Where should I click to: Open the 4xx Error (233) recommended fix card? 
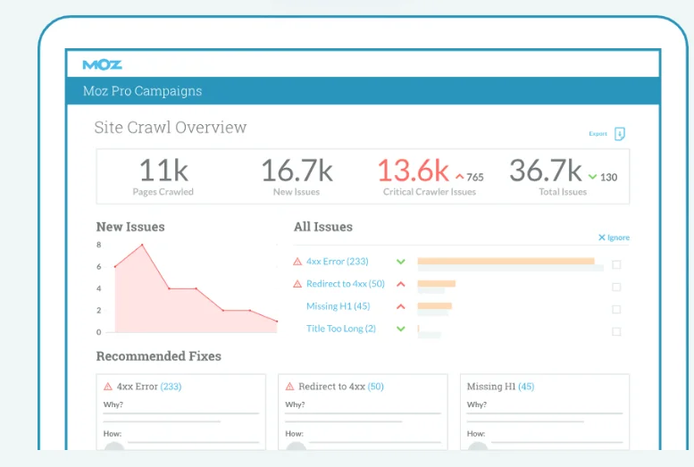pos(181,412)
